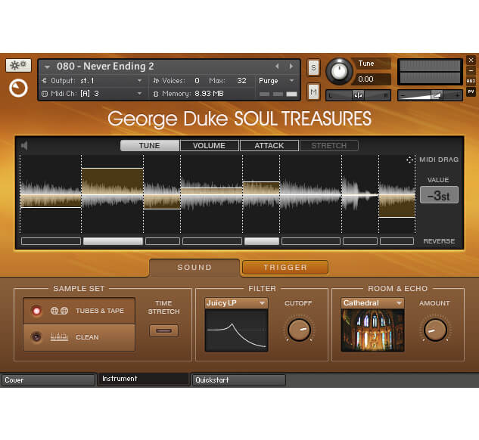Click the clean waveform bars icon
The width and height of the screenshot is (479, 440).
[x=59, y=337]
